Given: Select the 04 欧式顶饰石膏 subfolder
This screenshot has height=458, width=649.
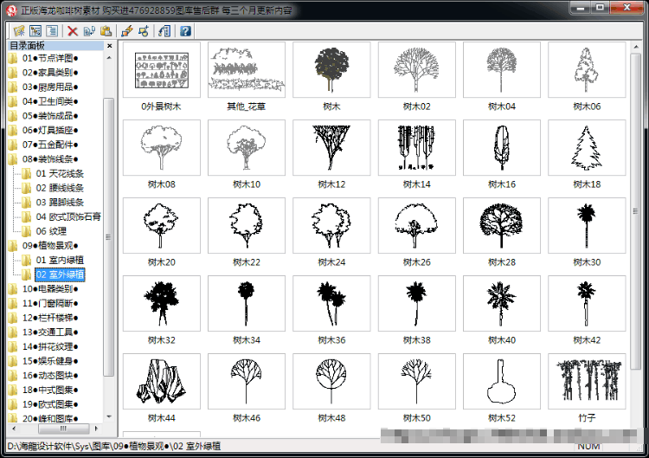Looking at the screenshot, I should click(68, 216).
